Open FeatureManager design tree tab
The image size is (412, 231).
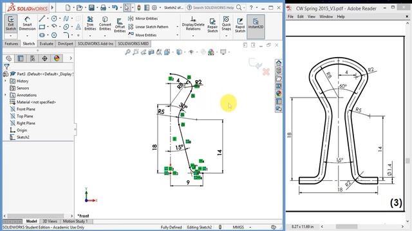click(8, 58)
